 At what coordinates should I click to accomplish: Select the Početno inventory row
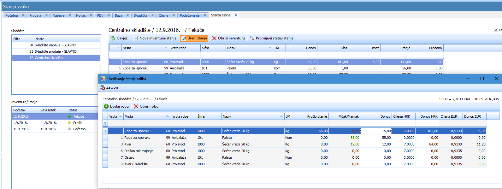click(x=55, y=129)
